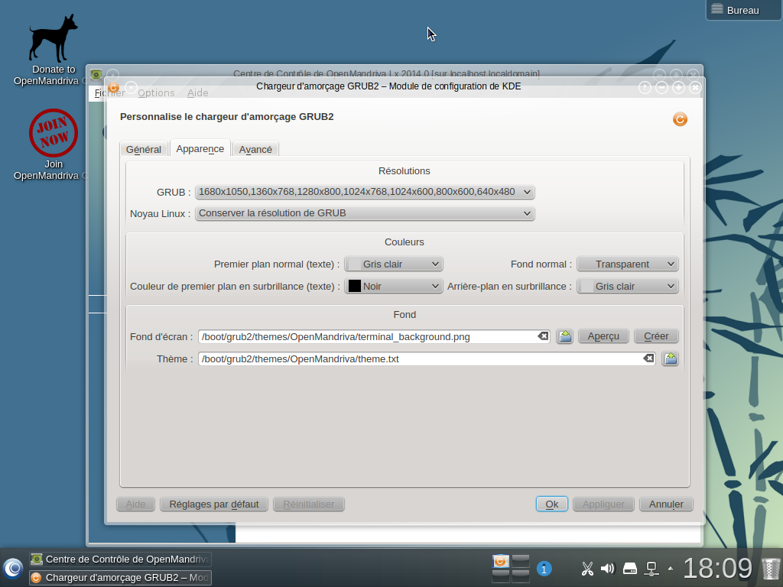Open the KDE application launcher
Image resolution: width=783 pixels, height=587 pixels.
coord(13,568)
